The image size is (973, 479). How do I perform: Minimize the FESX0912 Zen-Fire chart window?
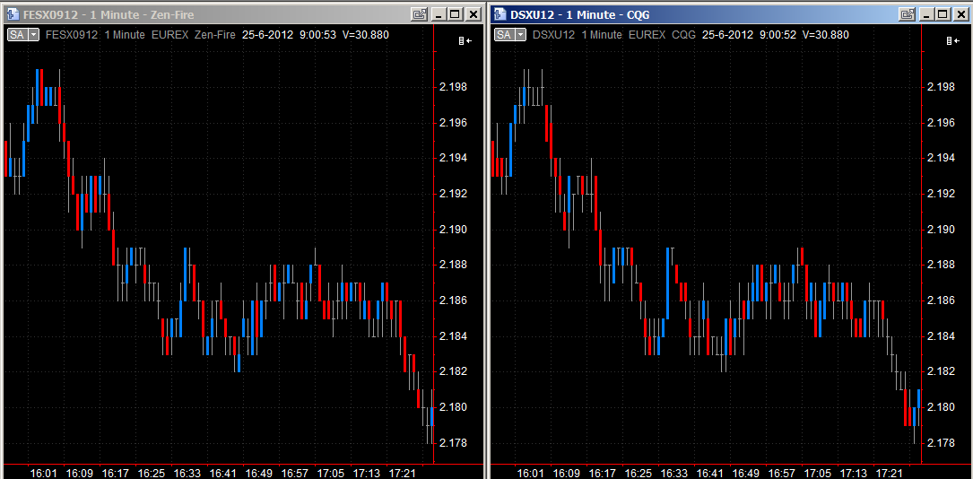439,13
